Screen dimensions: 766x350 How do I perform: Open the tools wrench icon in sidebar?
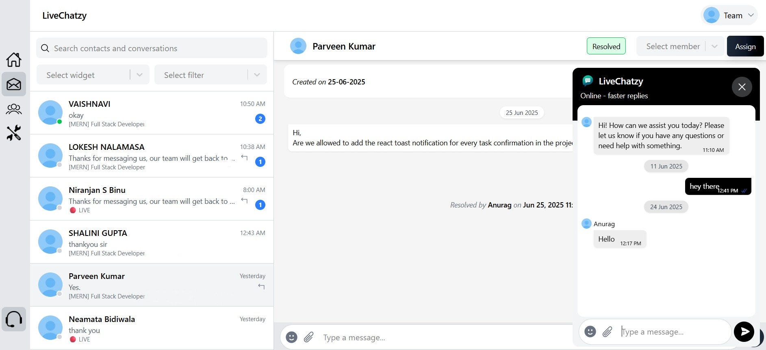[14, 133]
